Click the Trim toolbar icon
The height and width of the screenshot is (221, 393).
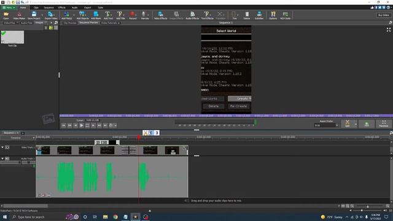234,15
